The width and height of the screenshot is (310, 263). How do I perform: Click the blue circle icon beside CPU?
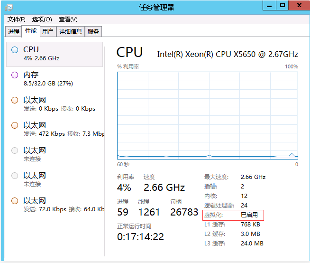[15, 49]
